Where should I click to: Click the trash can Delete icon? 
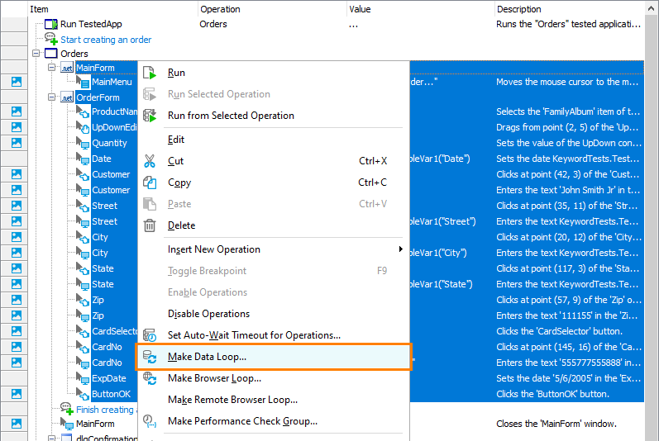pyautogui.click(x=150, y=225)
